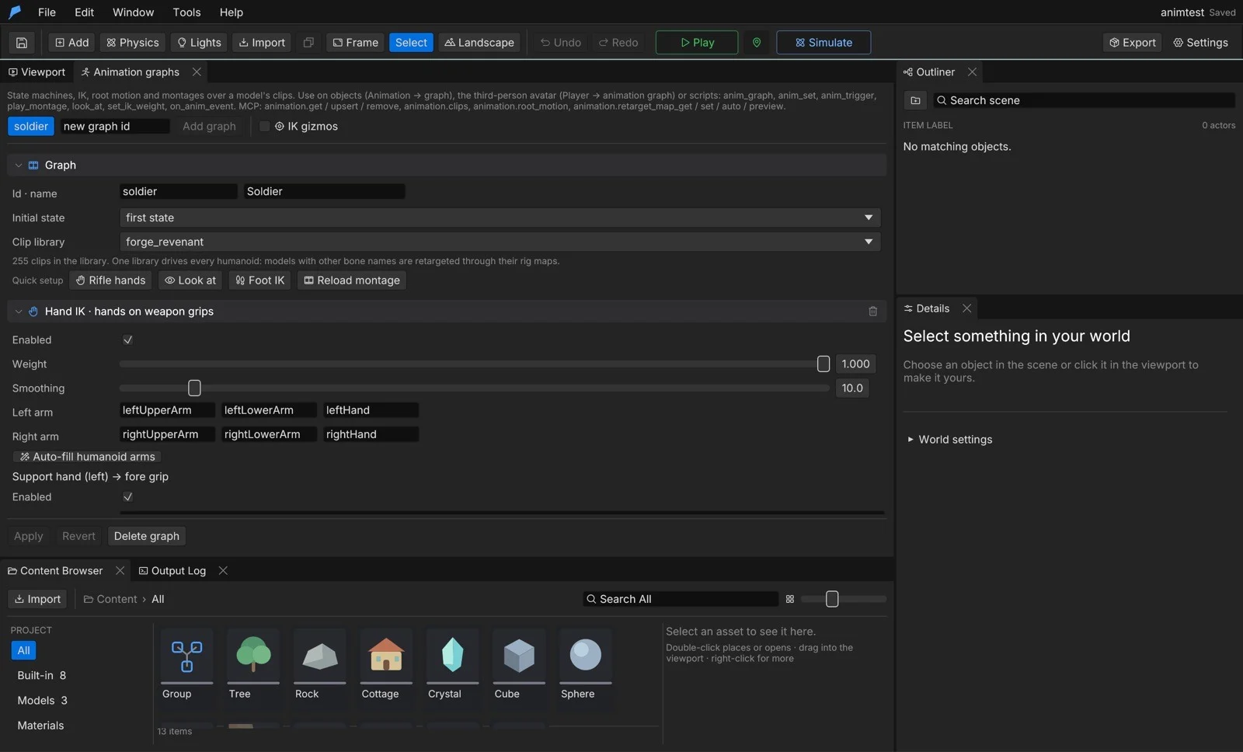Activate the Landscape tool
The image size is (1243, 752).
click(x=479, y=43)
